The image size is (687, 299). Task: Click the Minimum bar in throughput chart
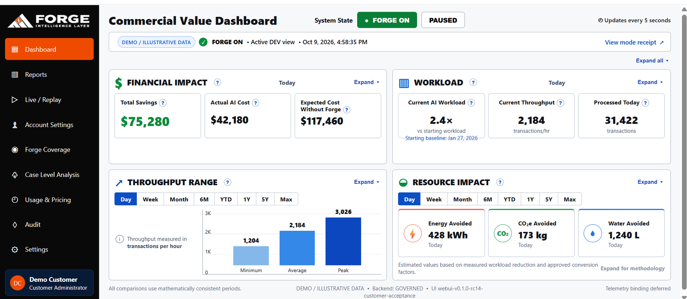pos(251,256)
